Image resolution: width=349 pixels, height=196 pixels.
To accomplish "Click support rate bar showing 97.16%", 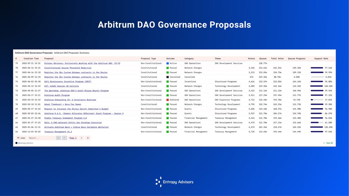I will 317,68.
